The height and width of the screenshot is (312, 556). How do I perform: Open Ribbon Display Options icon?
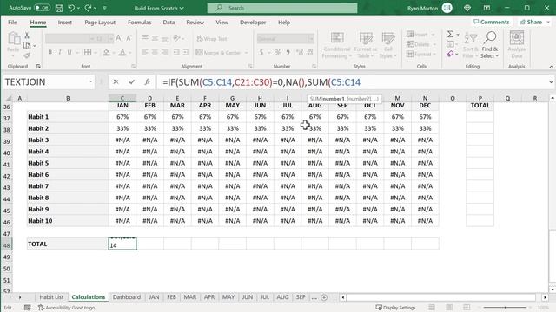click(x=486, y=8)
